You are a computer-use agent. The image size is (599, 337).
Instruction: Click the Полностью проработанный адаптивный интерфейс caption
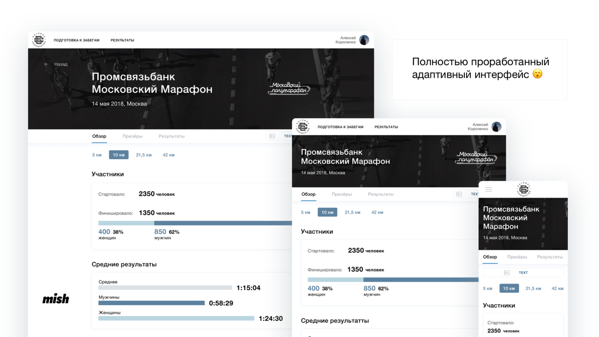pyautogui.click(x=480, y=68)
